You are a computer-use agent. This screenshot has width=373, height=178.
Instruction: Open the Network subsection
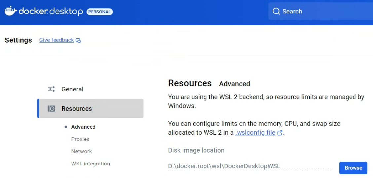click(81, 151)
